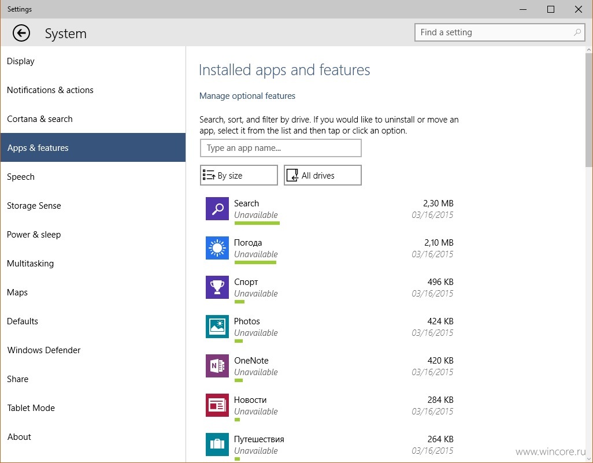Click the OneNote app icon
The height and width of the screenshot is (463, 593).
tap(217, 366)
